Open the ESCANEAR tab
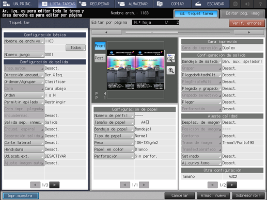The height and width of the screenshot is (200, 267). [x=210, y=4]
